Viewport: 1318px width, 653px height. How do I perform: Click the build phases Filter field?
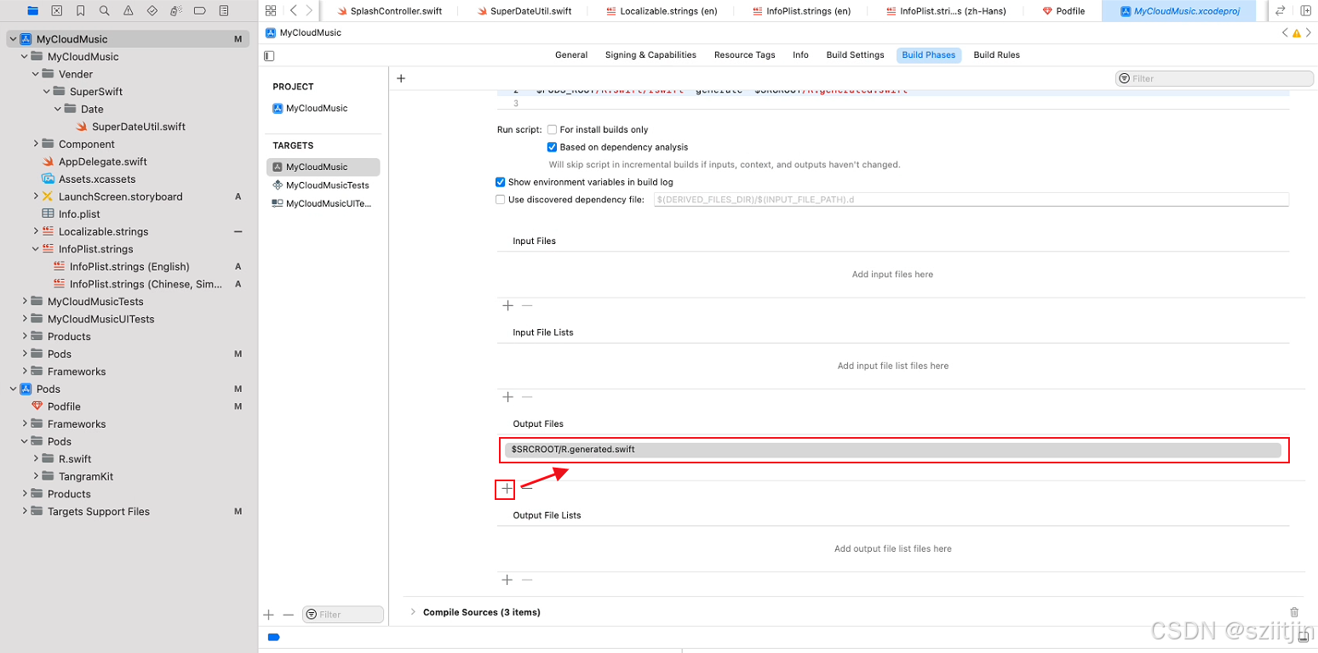(1214, 78)
